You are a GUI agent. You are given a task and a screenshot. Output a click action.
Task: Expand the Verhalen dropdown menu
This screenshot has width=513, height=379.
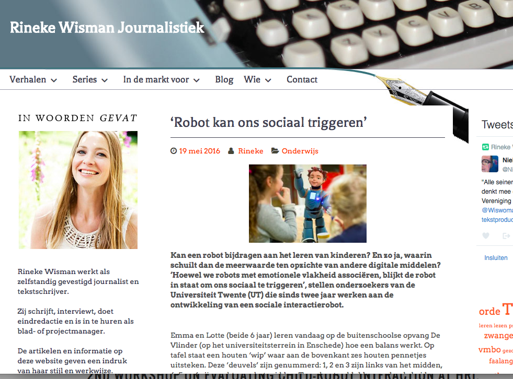33,80
